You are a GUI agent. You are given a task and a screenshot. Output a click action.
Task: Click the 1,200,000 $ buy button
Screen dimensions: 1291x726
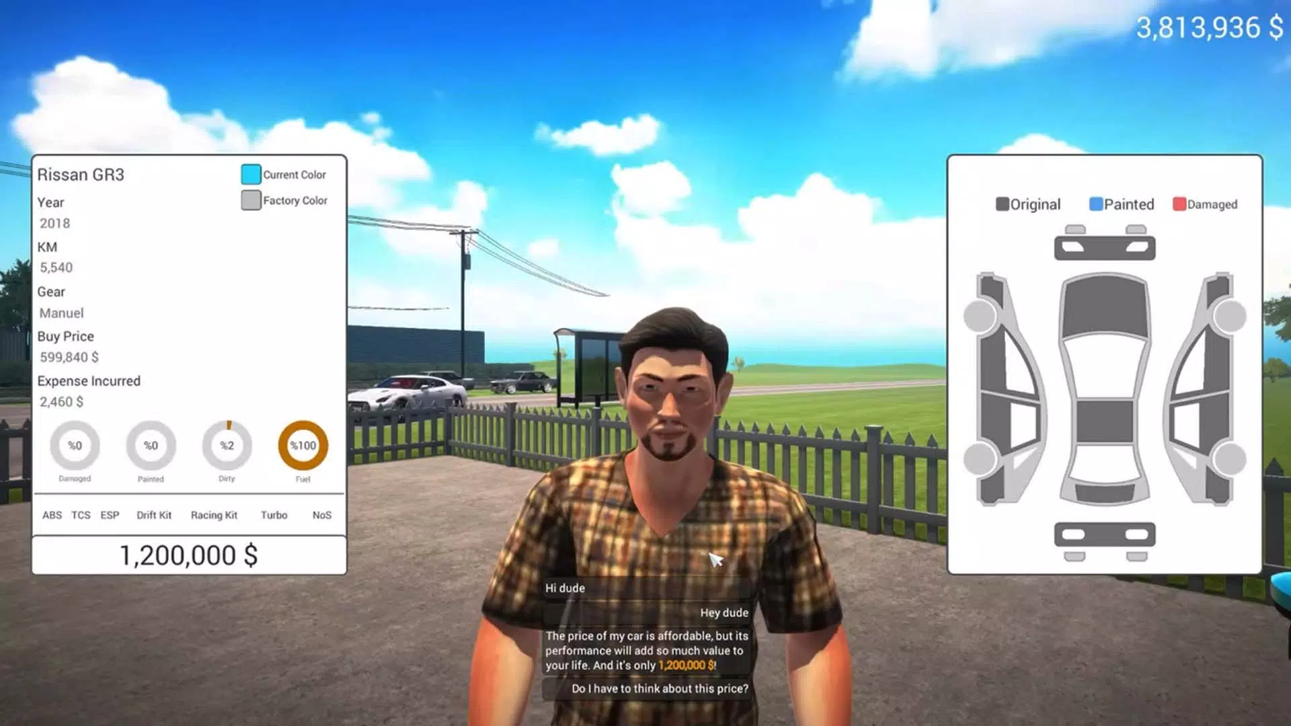[188, 555]
